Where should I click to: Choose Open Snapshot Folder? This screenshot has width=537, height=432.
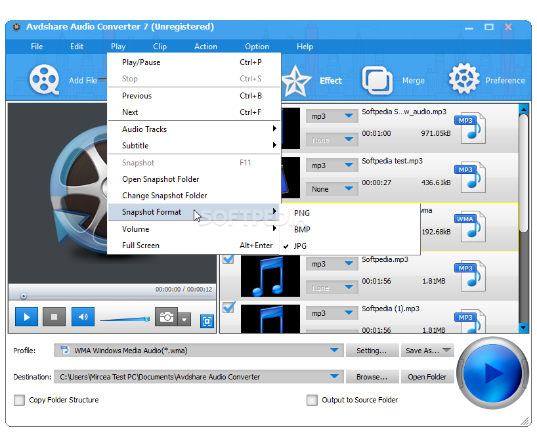194,179
